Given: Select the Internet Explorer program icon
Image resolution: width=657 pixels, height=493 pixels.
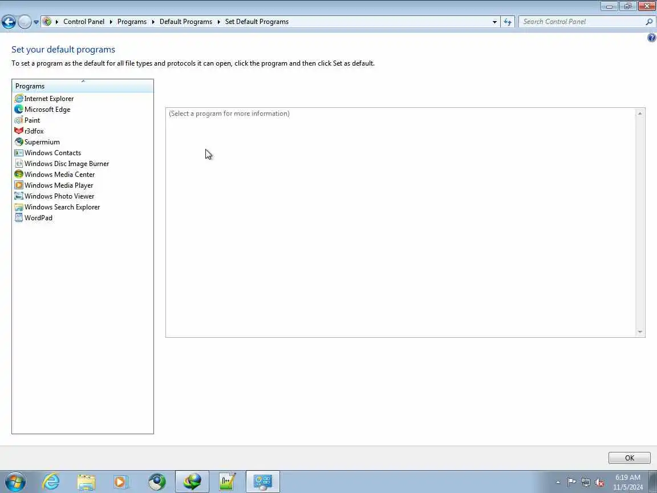Looking at the screenshot, I should tap(19, 99).
